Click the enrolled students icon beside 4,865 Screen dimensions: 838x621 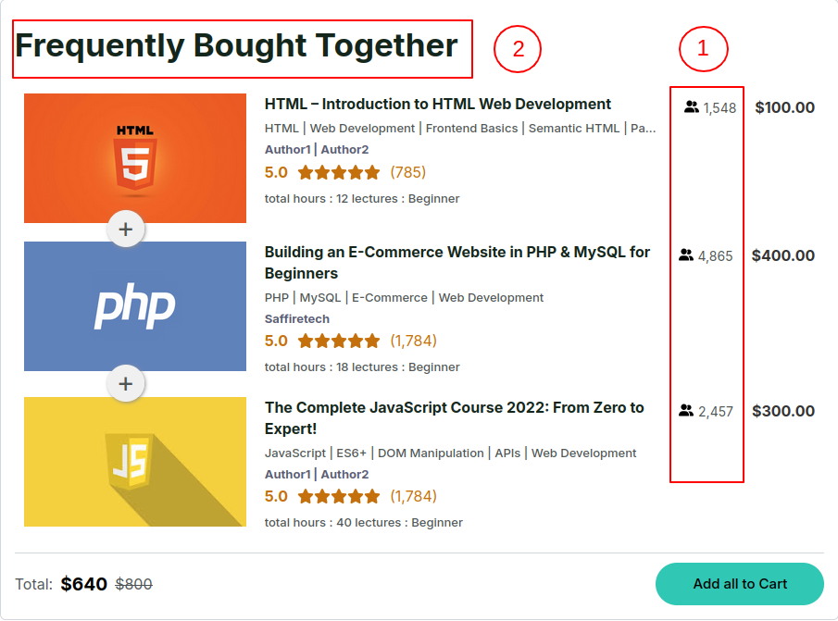point(686,255)
